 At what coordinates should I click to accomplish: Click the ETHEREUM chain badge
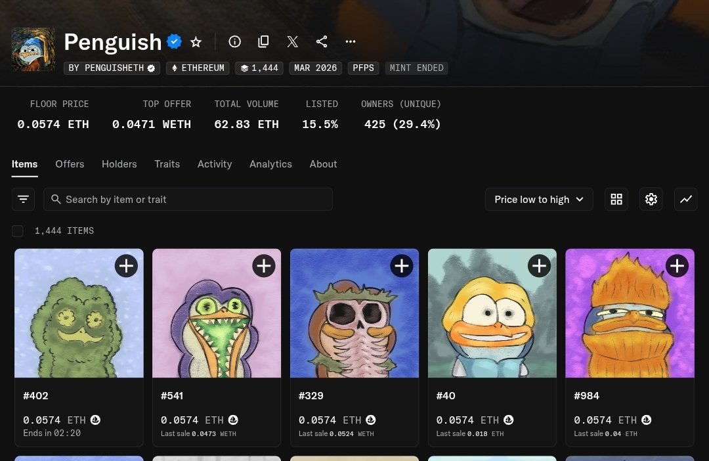pyautogui.click(x=198, y=68)
